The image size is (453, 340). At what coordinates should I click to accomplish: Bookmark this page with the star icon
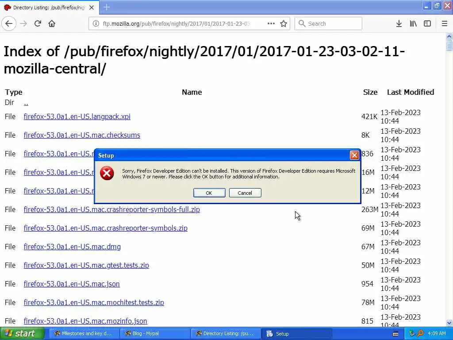tap(284, 23)
